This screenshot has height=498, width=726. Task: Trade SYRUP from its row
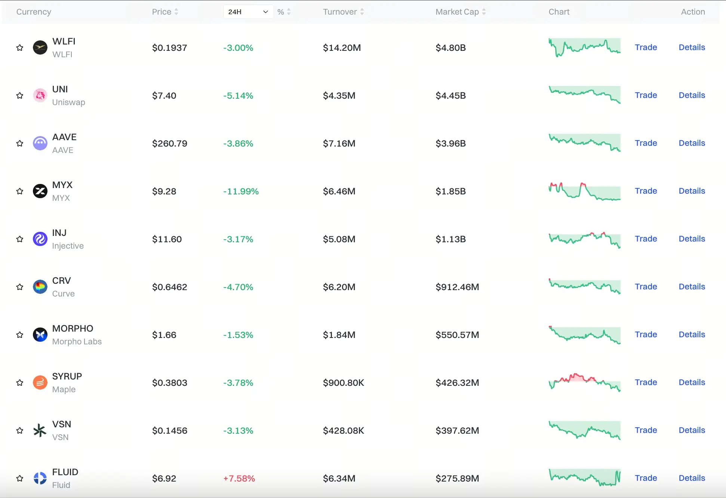(646, 382)
